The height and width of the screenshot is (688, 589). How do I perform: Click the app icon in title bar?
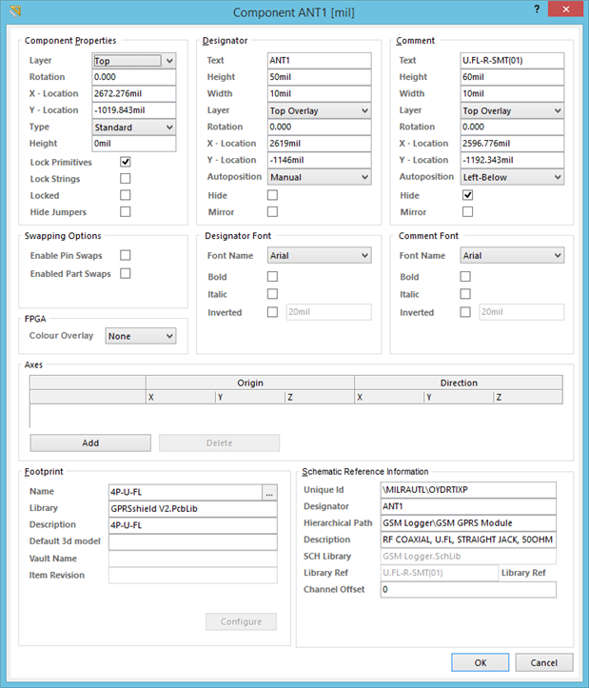[x=11, y=10]
